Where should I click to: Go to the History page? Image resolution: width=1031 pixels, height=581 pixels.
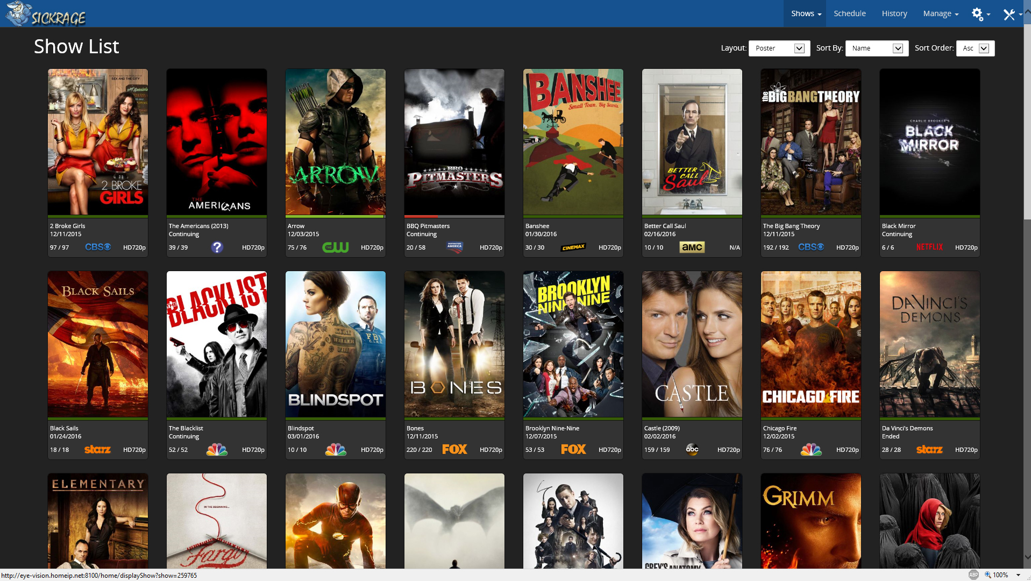[x=894, y=13]
